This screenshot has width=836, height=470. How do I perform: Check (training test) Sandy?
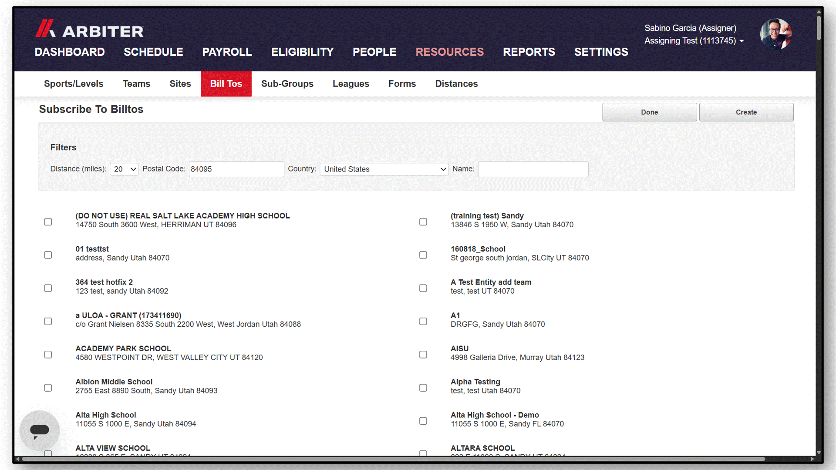click(423, 222)
